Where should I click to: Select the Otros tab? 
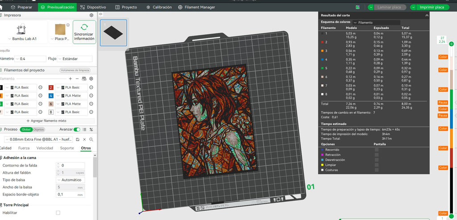86,148
